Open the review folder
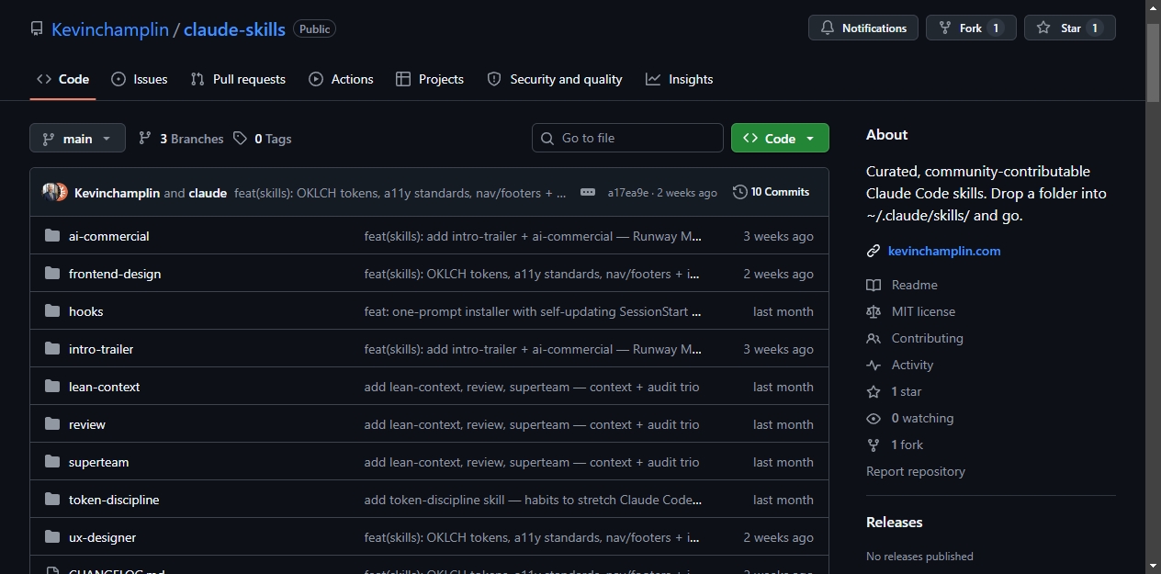Viewport: 1161px width, 574px height. [87, 424]
